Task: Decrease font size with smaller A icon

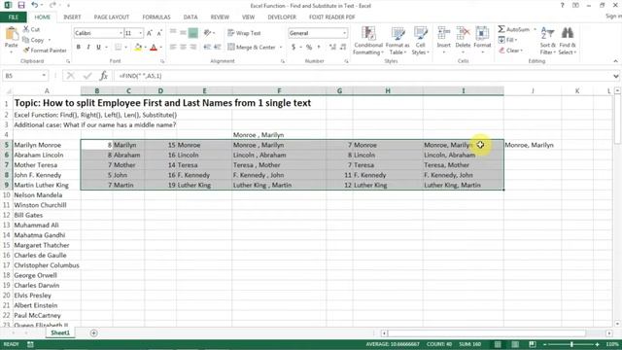Action: pyautogui.click(x=159, y=33)
